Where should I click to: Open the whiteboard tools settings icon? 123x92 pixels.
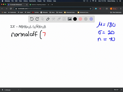tap(53, 19)
